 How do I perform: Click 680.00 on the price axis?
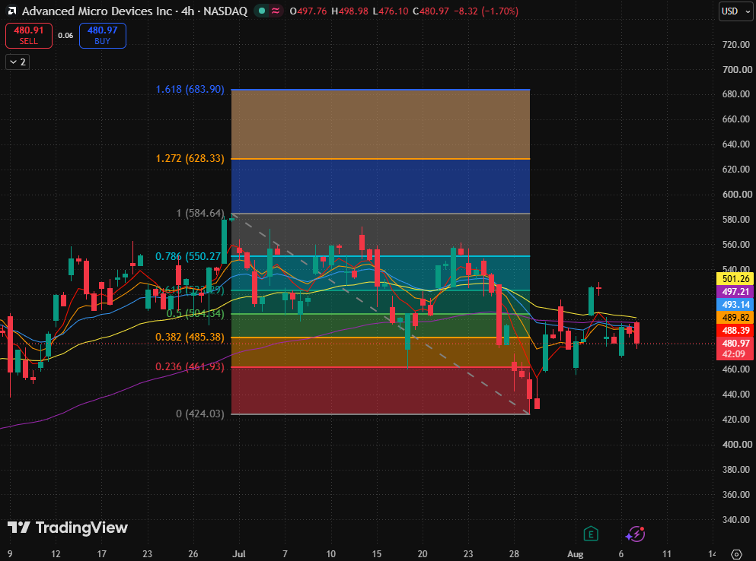(x=736, y=94)
